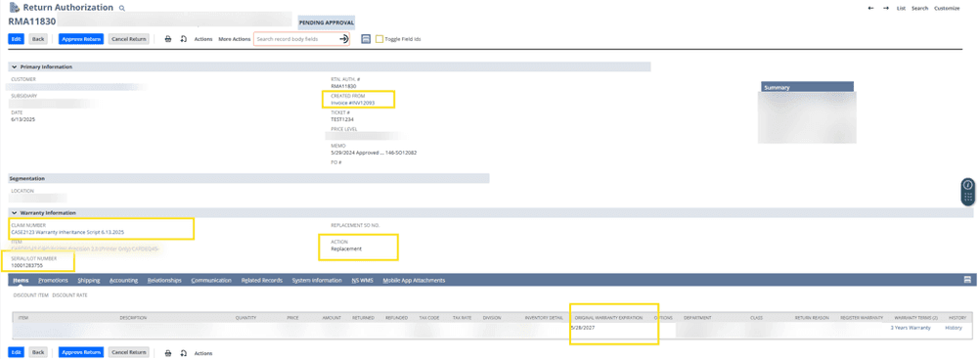Click the 6/13/2025 date value
Screen dimensions: 978x359
23,118
